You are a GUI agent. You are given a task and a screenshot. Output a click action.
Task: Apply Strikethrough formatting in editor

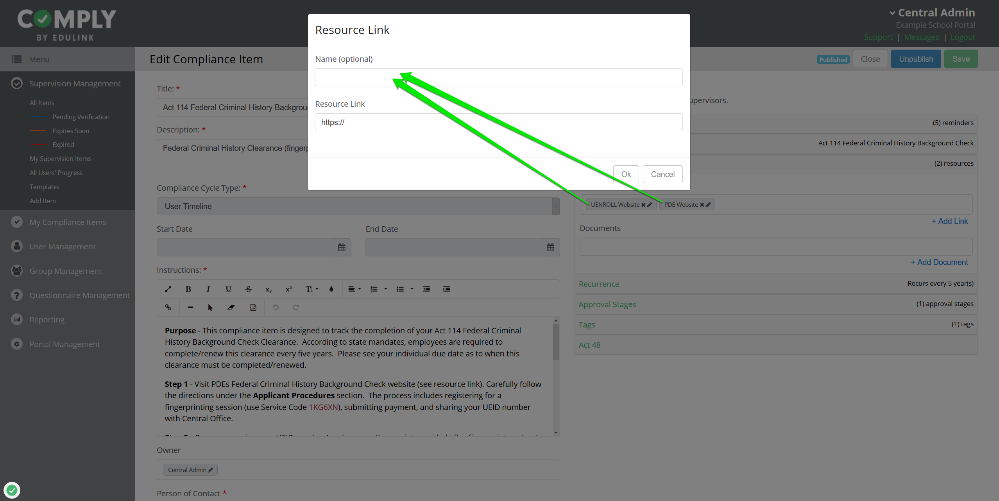248,289
